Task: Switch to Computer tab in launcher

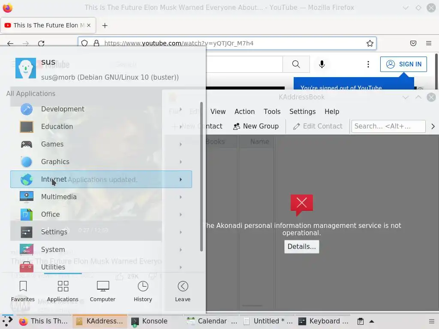Action: tap(103, 291)
